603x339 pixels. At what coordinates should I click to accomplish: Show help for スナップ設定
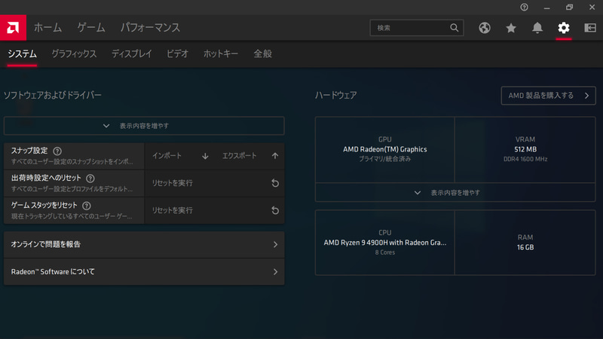point(57,151)
